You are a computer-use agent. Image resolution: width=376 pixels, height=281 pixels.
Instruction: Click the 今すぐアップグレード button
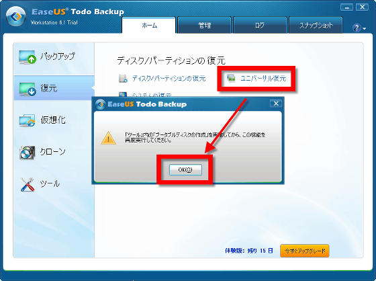click(x=305, y=251)
